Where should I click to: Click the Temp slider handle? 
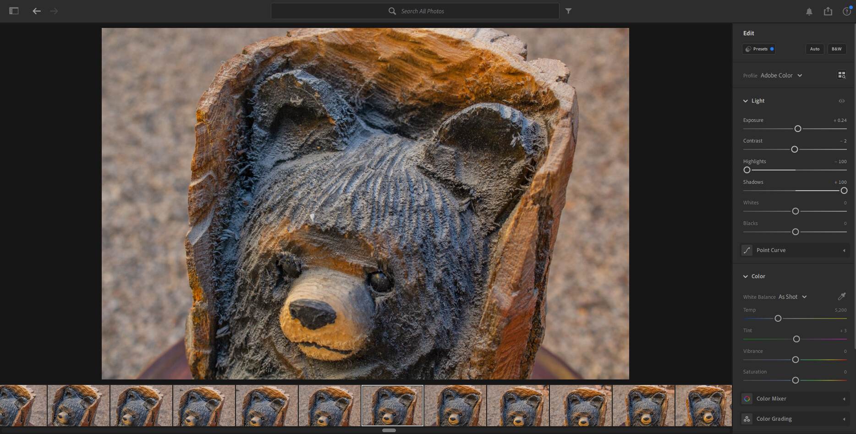778,318
